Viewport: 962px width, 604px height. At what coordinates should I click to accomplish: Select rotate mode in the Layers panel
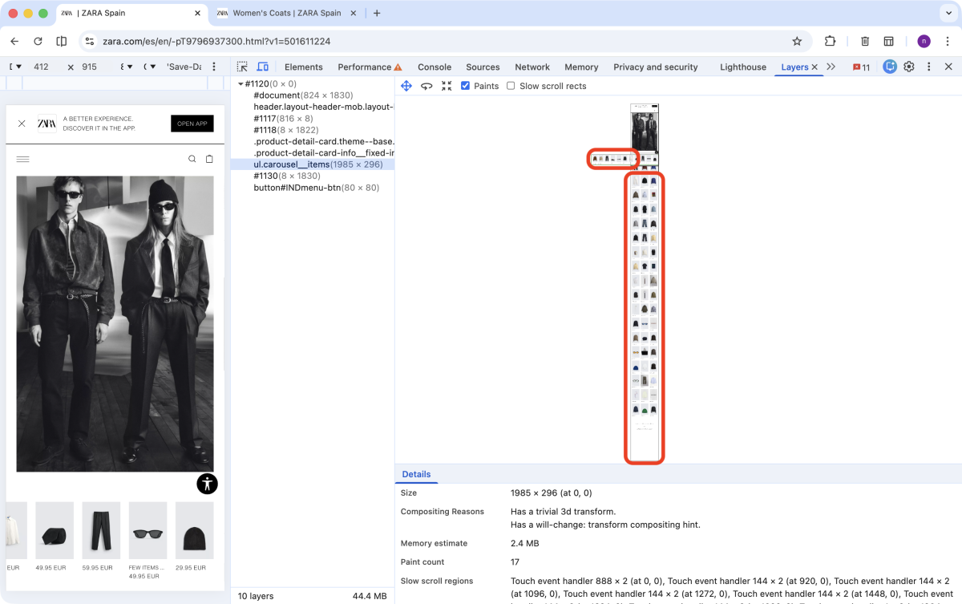tap(427, 86)
